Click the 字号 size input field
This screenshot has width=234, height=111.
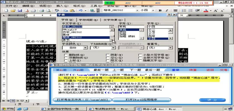tap(160, 27)
